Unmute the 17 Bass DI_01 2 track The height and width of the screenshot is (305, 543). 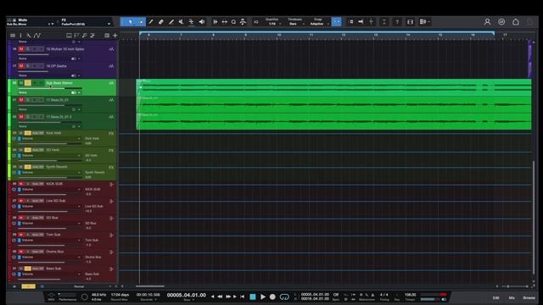[21, 117]
